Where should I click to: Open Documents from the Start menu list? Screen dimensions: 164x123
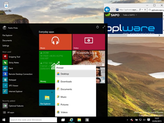click(x=7, y=40)
